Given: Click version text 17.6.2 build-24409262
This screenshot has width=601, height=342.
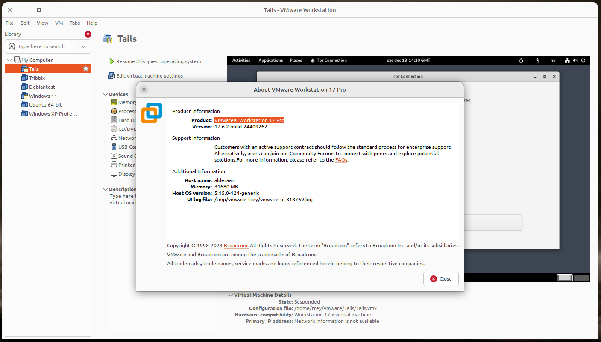Looking at the screenshot, I should click(x=241, y=127).
